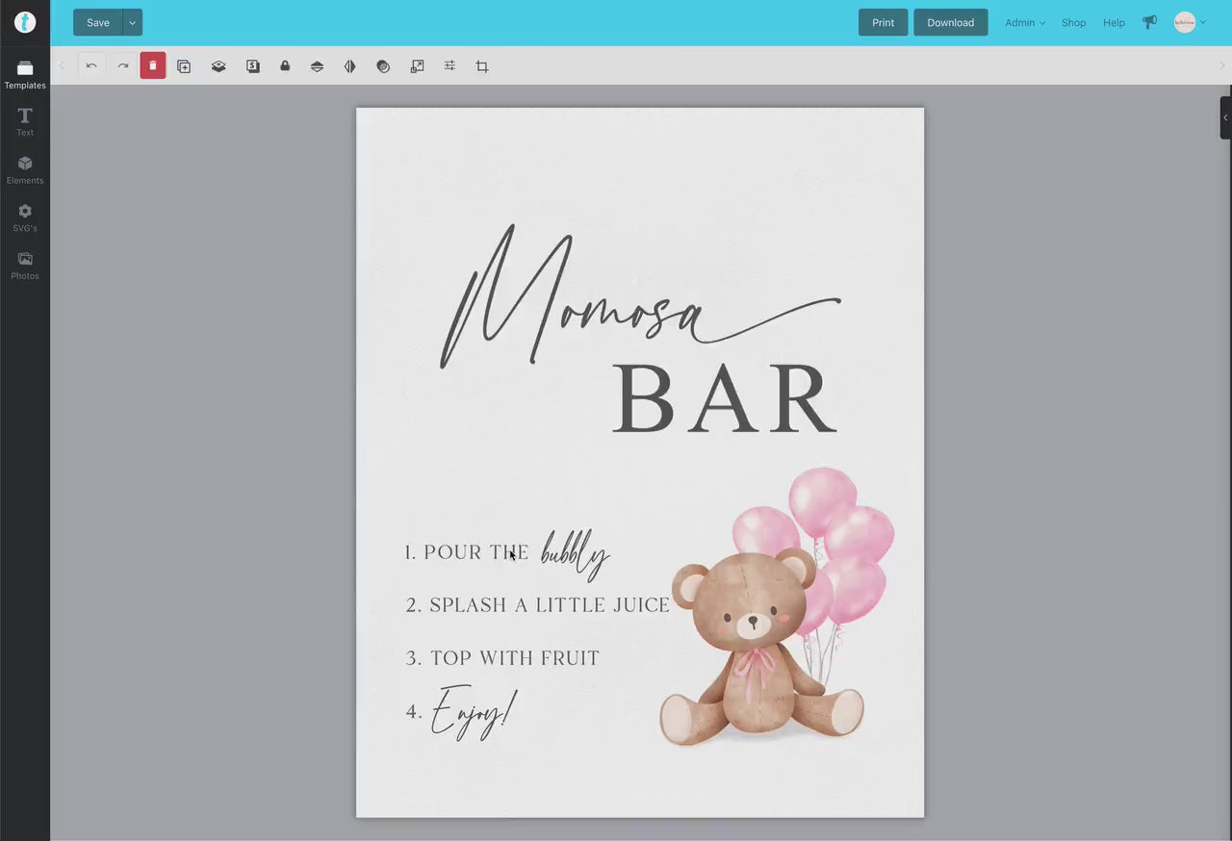Flip the element vertically
Screen dimensions: 1232x841
tap(317, 66)
